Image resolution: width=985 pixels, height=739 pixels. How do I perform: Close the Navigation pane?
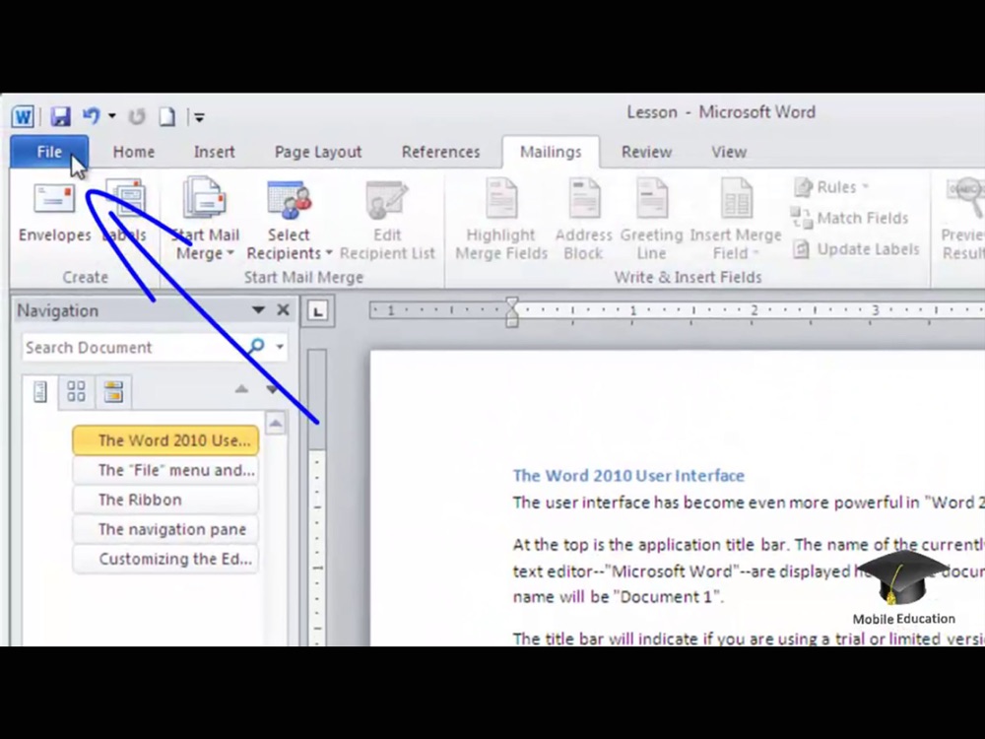pyautogui.click(x=284, y=309)
